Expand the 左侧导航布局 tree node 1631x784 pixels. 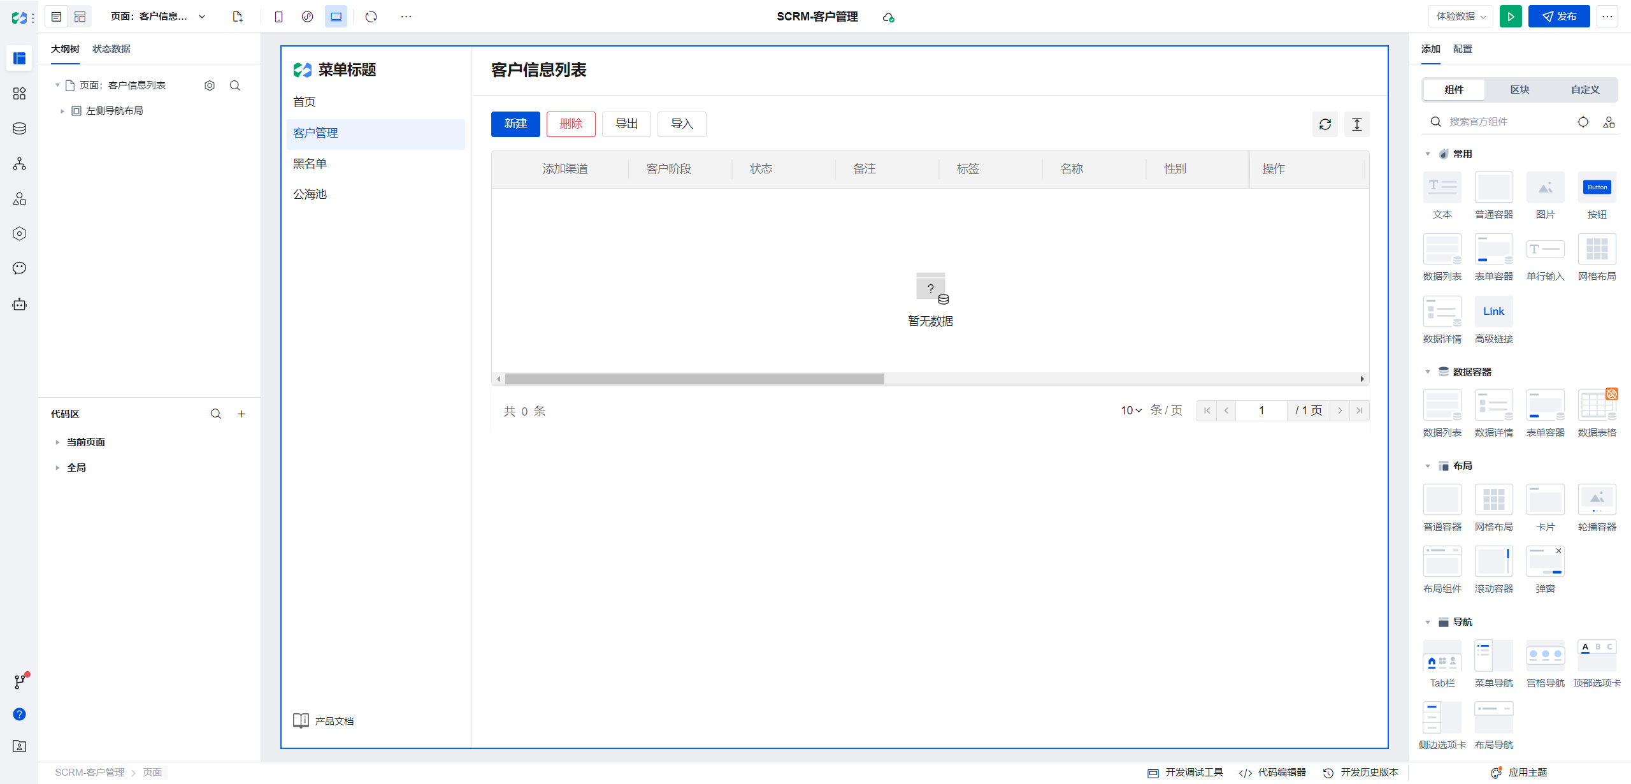pos(62,111)
